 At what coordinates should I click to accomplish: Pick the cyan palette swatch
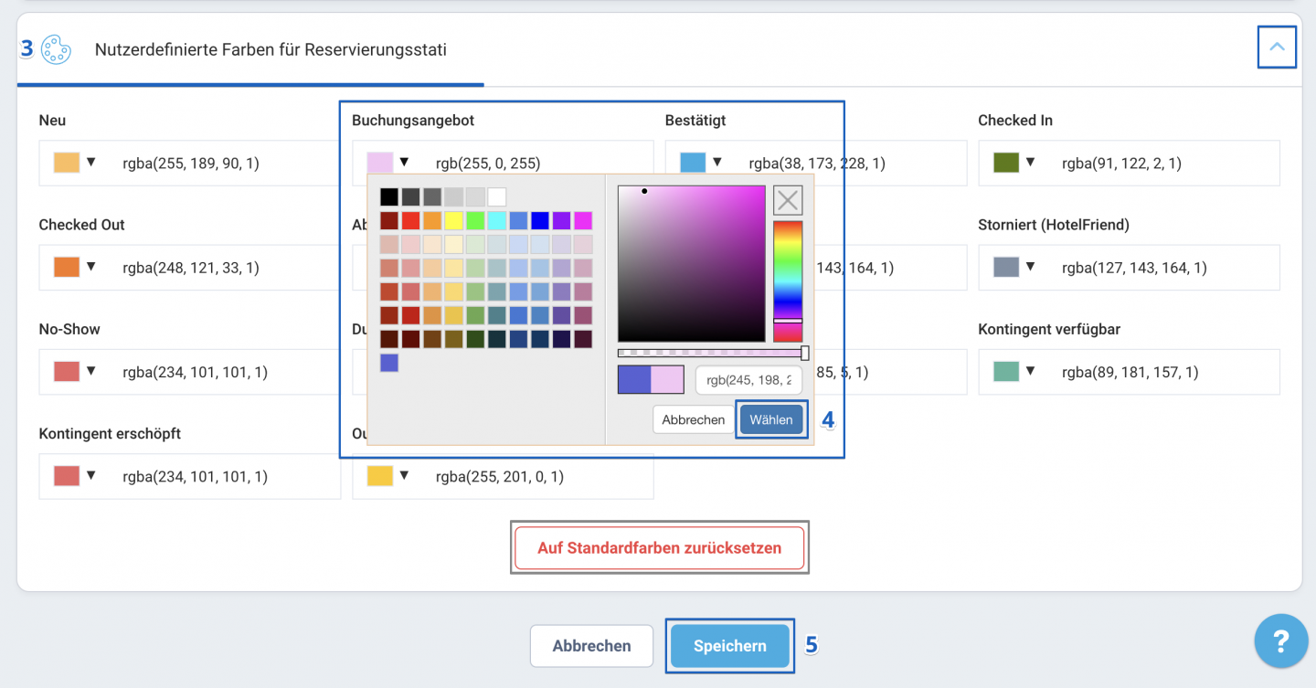496,221
